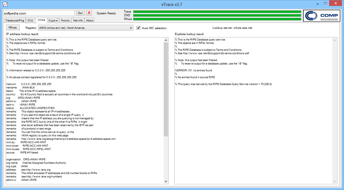Click '%ERROR:101: no entries found' line
The width and height of the screenshot is (344, 190).
pyautogui.click(x=193, y=70)
